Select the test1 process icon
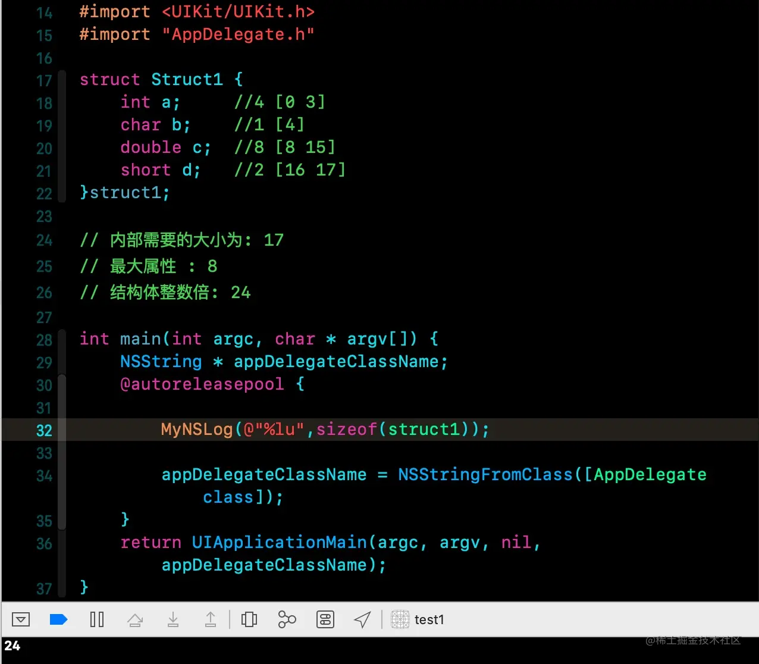 click(400, 619)
